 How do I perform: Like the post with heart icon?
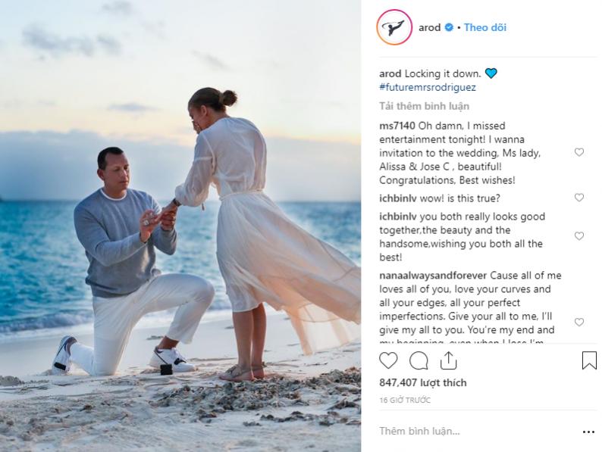pyautogui.click(x=388, y=360)
